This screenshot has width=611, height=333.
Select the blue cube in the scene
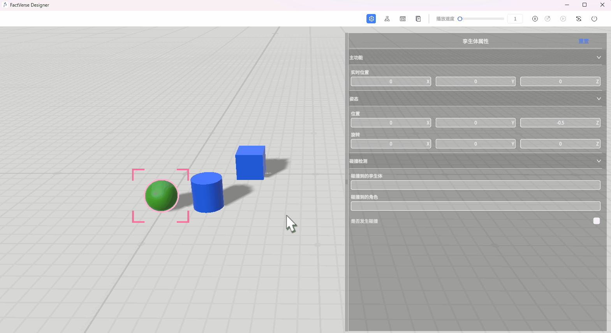pyautogui.click(x=250, y=163)
